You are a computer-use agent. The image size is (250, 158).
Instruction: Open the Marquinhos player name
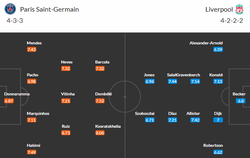pyautogui.click(x=38, y=114)
